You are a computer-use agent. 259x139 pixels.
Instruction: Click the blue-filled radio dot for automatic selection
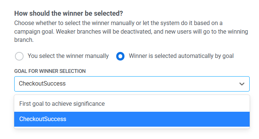120,56
